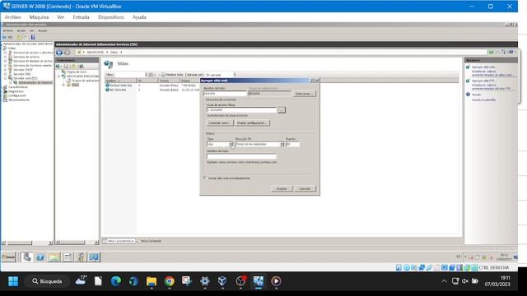527x296 pixels.
Task: Click the media player taskbar icon
Action: point(276,281)
